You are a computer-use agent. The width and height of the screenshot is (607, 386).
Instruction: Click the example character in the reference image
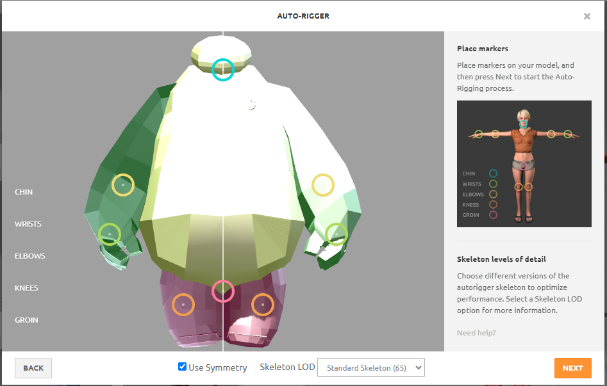(524, 165)
